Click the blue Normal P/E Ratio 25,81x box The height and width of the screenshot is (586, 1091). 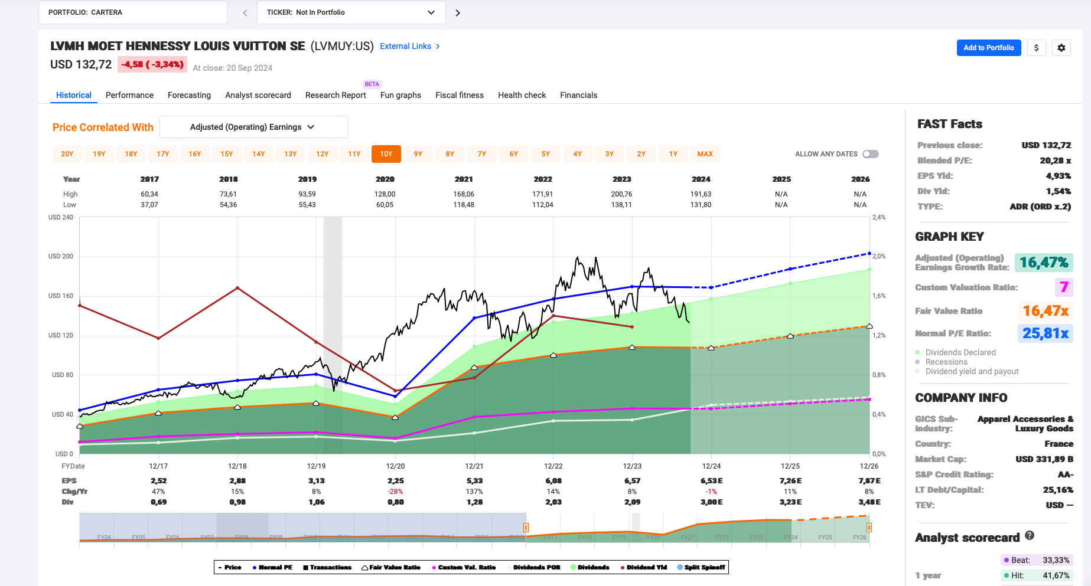[x=1046, y=333]
